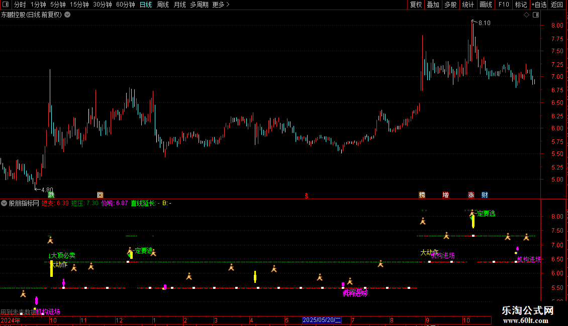
Task: Click the 2024年 label on time axis
Action: (11, 320)
